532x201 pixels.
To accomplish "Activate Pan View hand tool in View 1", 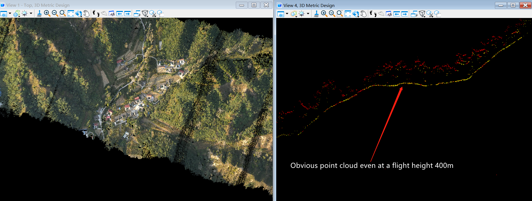I will click(x=86, y=13).
